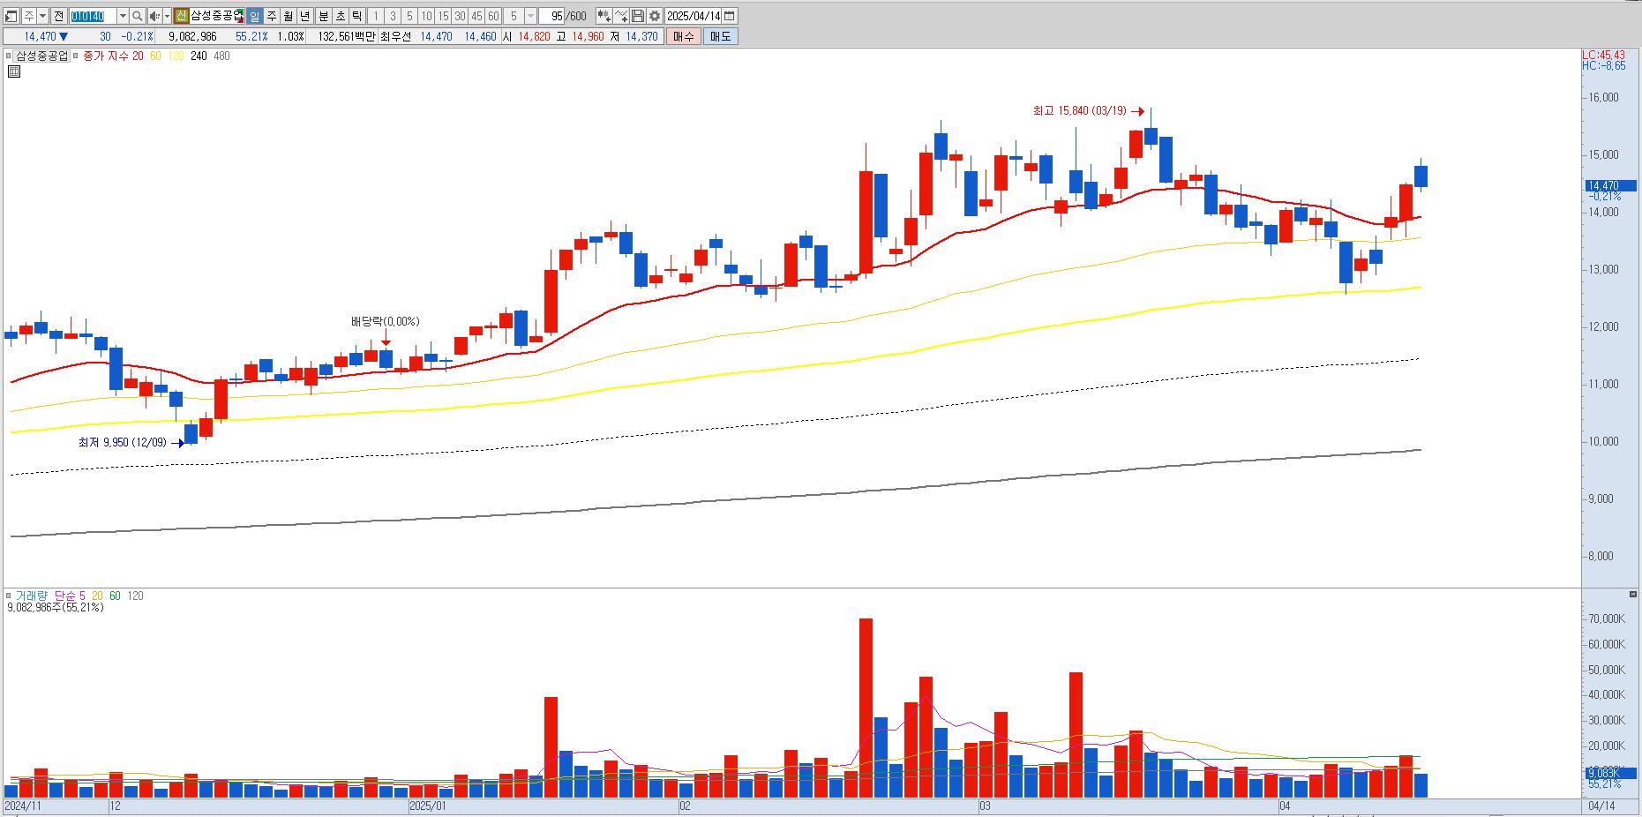Open the chart settings gear icon

point(655,16)
